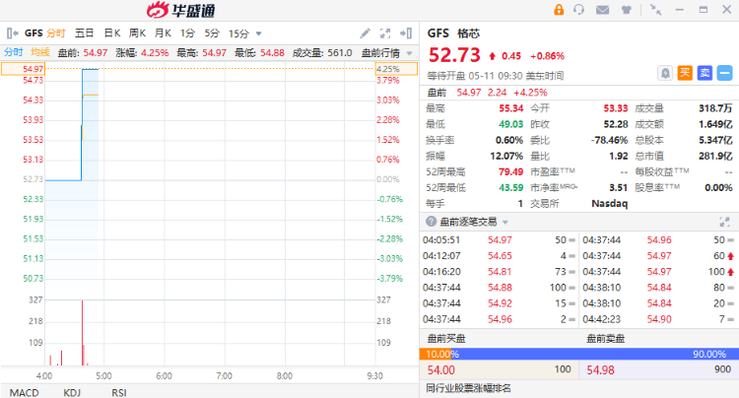Open the skin theme shirt icon
Screen dimensions: 739x398
pyautogui.click(x=627, y=10)
